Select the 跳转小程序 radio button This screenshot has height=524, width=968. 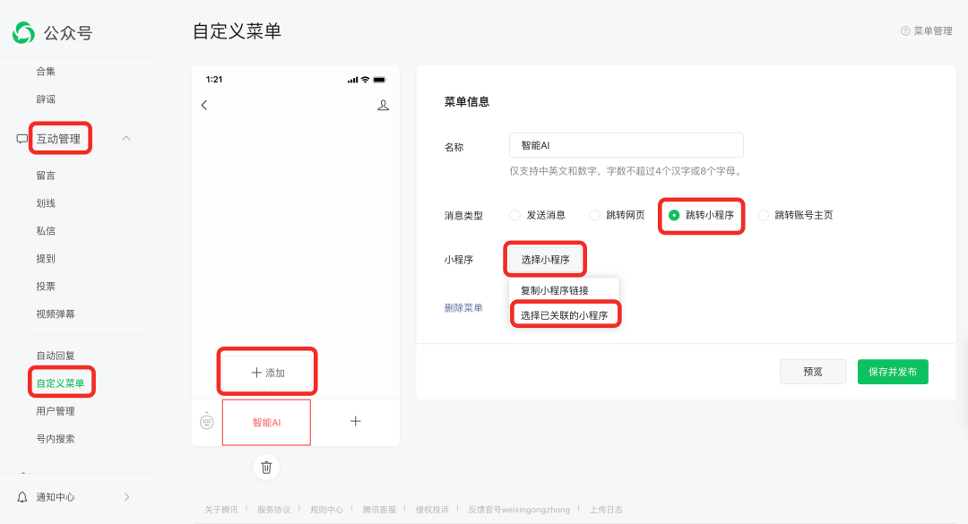[x=673, y=215]
